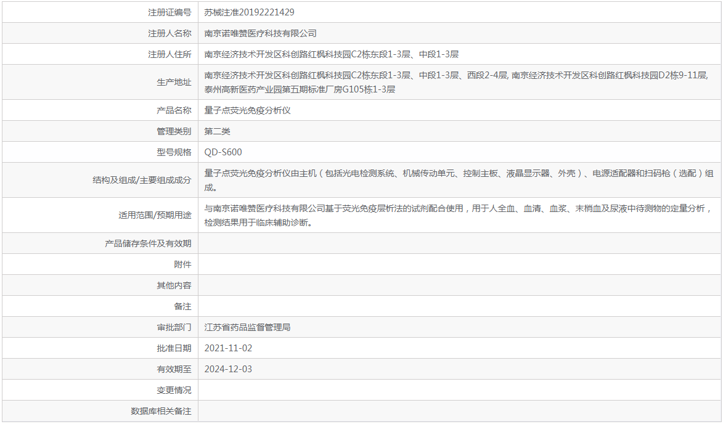This screenshot has height=424, width=723.
Task: Click the 管理类别 label
Action: pyautogui.click(x=174, y=131)
